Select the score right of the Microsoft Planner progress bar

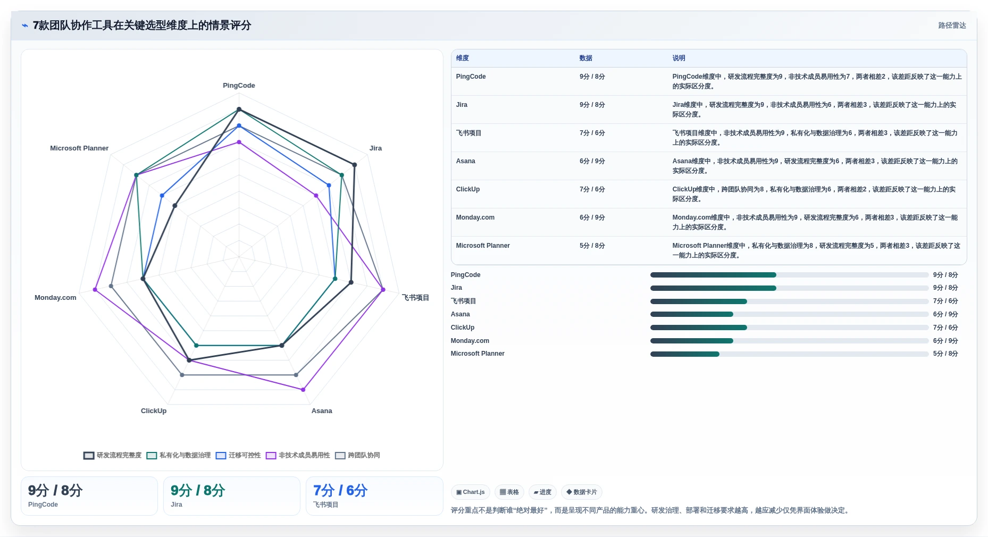point(945,354)
